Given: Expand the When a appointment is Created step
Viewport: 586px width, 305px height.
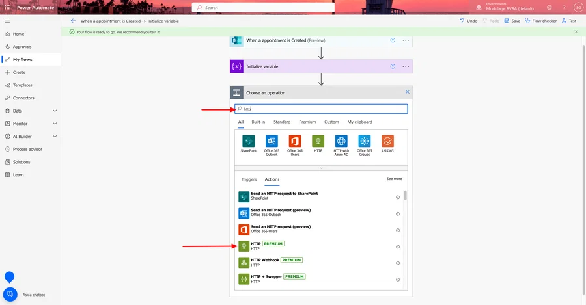Looking at the screenshot, I should point(321,40).
